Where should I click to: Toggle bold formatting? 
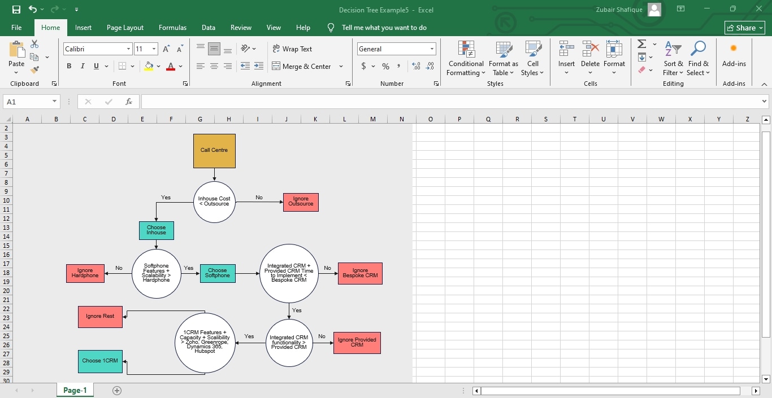click(x=68, y=66)
